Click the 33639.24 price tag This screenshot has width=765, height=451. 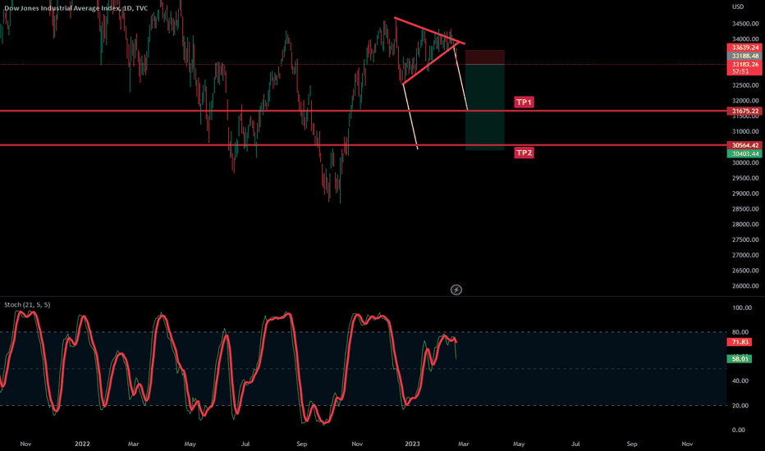[744, 48]
